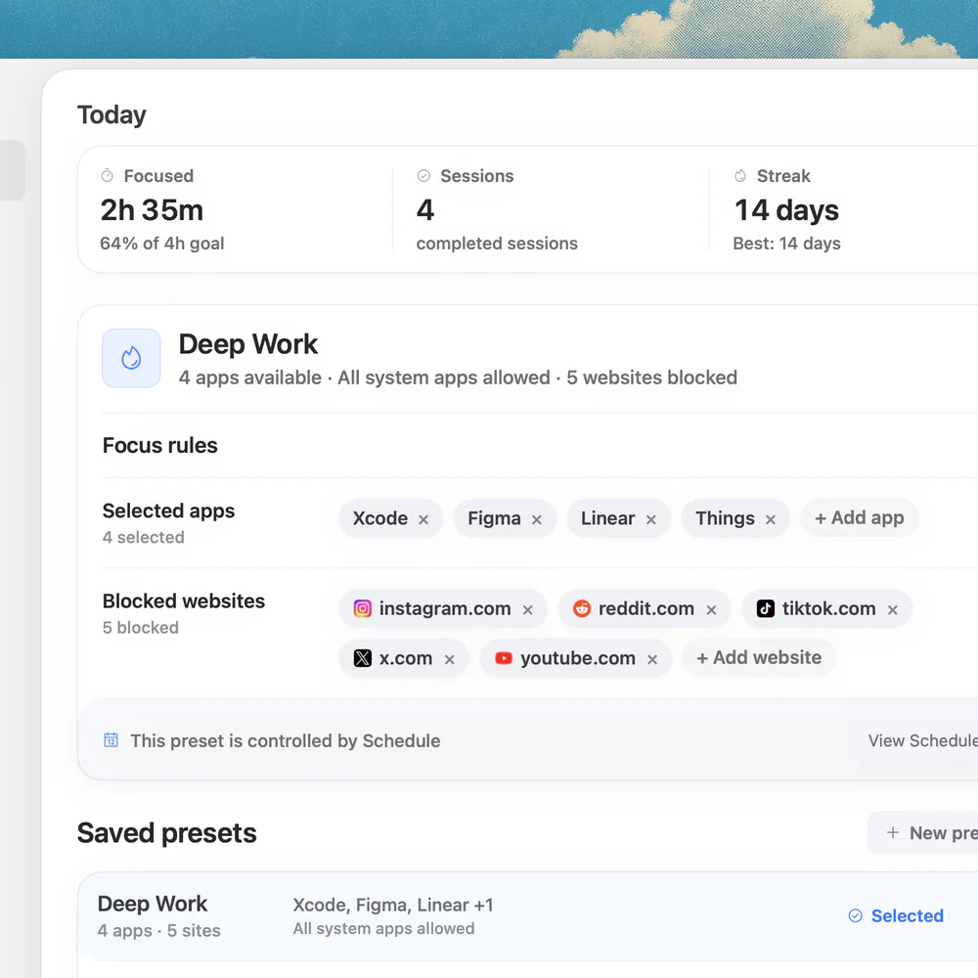Image resolution: width=978 pixels, height=978 pixels.
Task: Click the sessions count 4
Action: coord(424,210)
